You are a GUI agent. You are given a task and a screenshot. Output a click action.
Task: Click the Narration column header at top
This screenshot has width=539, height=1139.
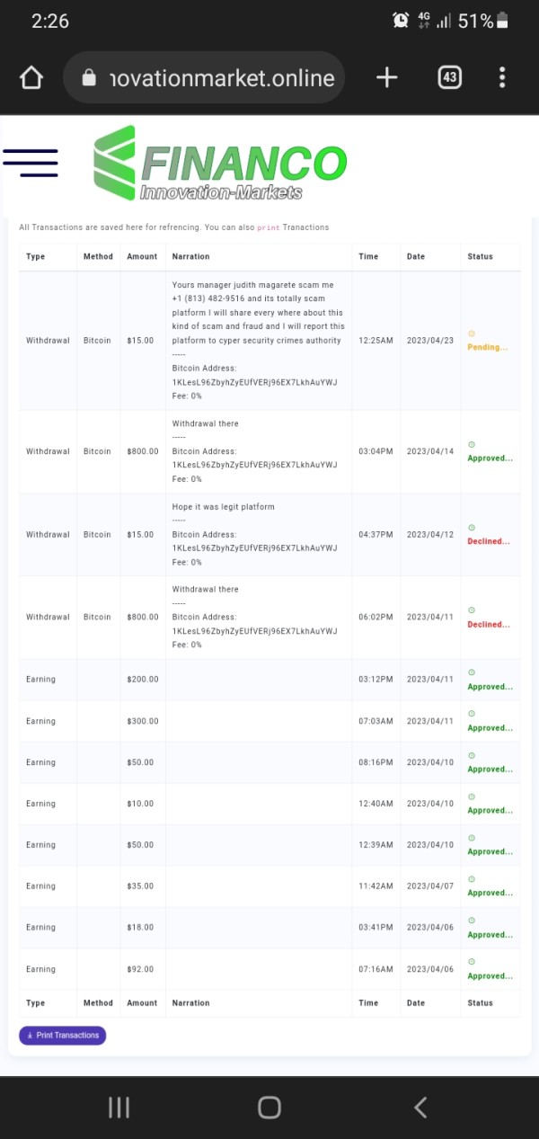190,257
